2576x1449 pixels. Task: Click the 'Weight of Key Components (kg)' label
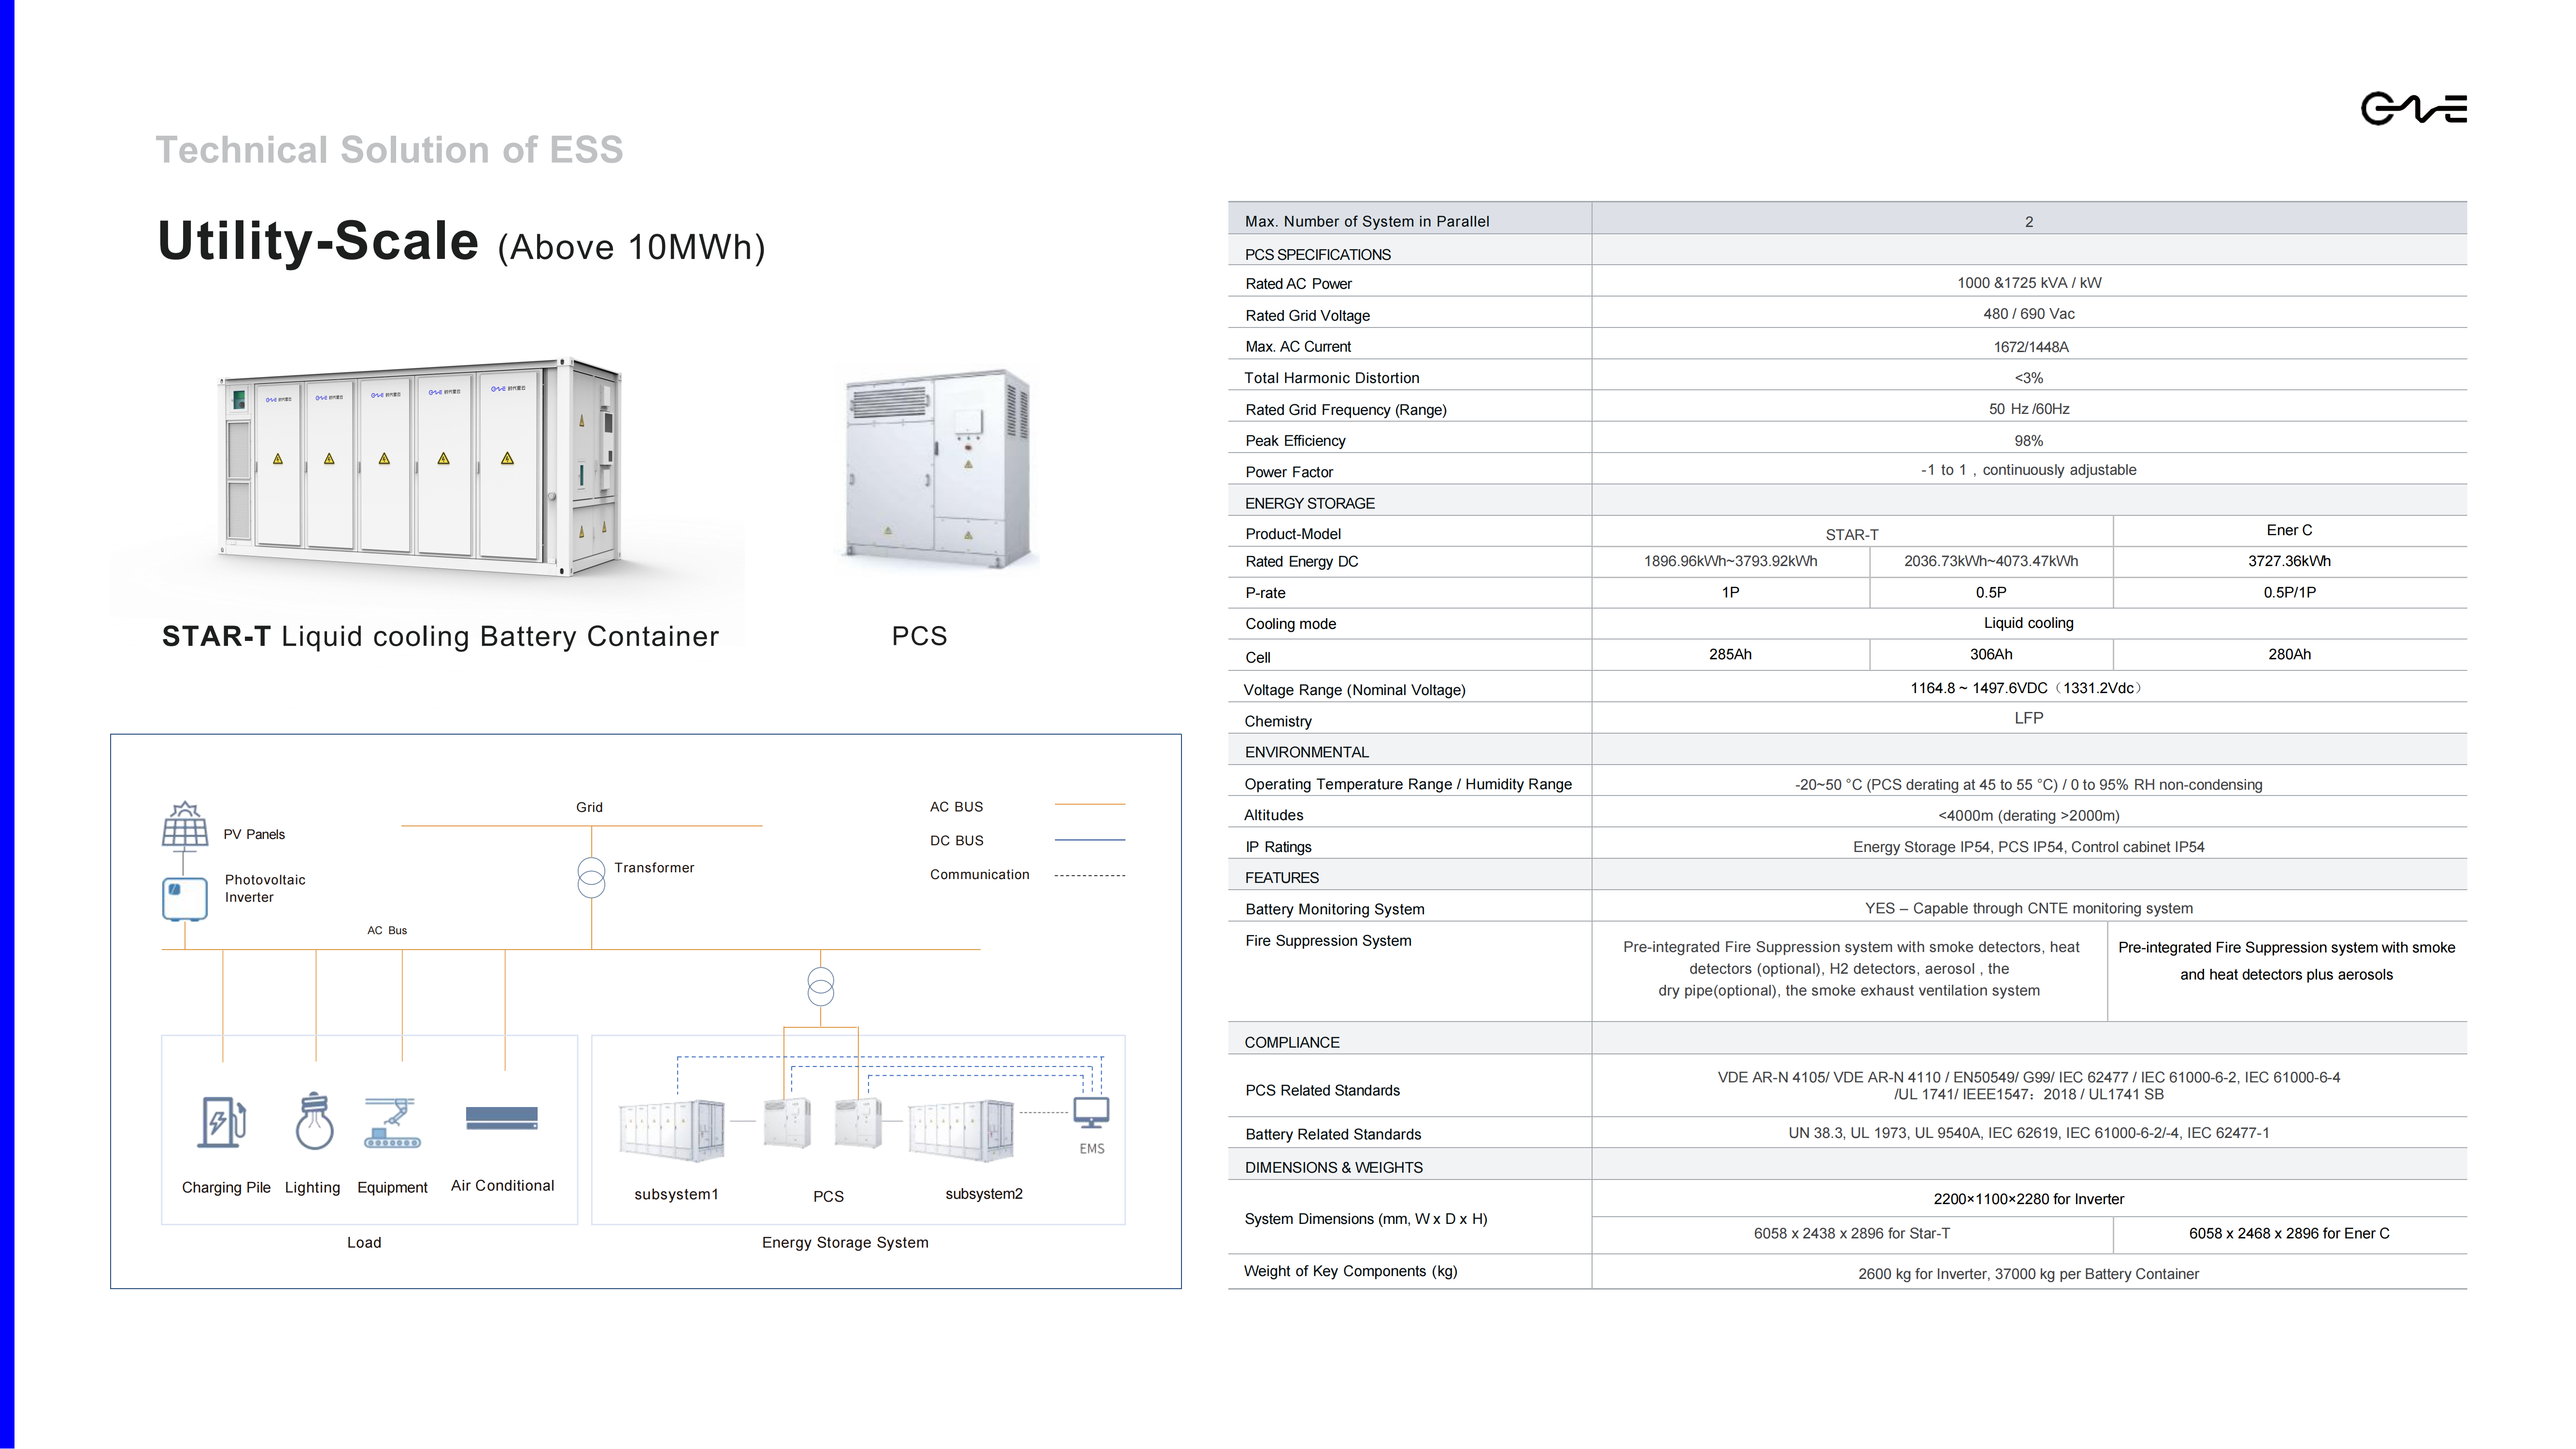click(x=1350, y=1272)
